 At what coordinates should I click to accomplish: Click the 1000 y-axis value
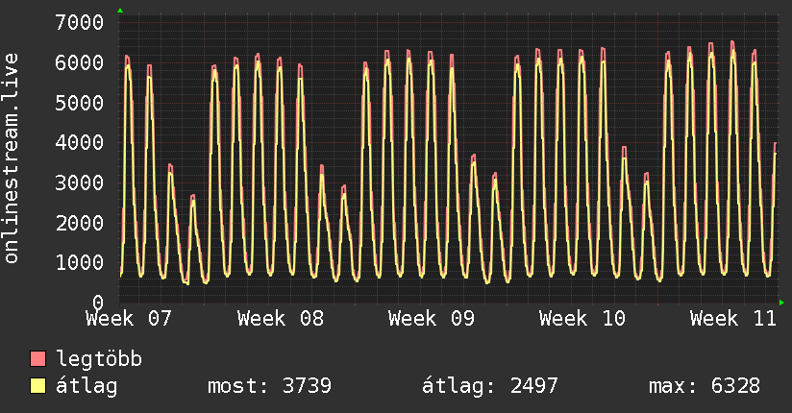tap(80, 262)
